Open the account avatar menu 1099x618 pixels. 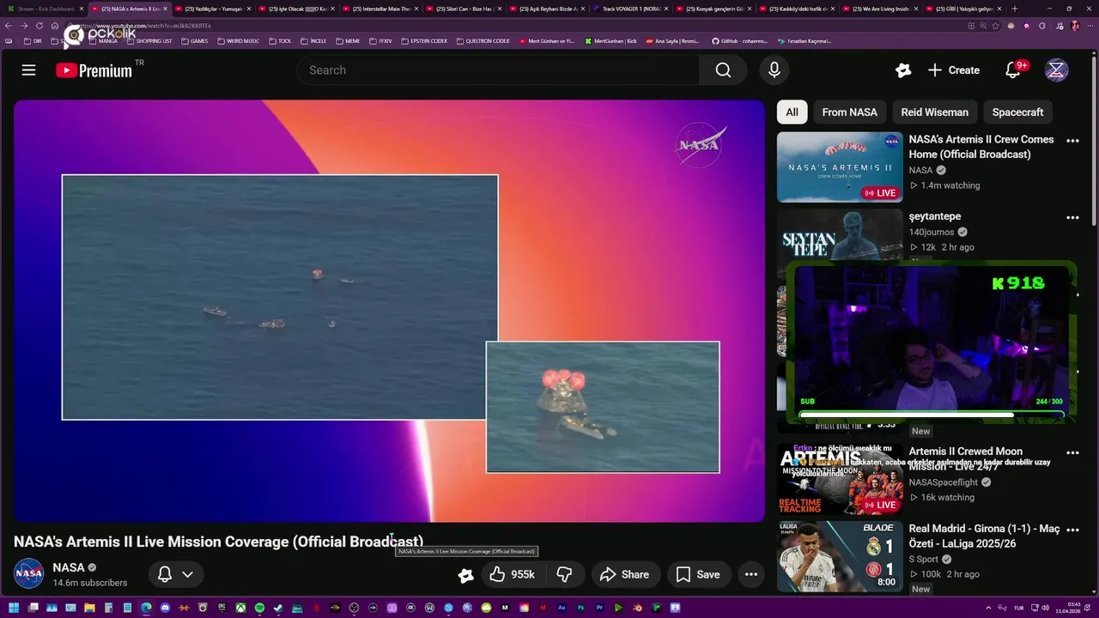[1056, 70]
